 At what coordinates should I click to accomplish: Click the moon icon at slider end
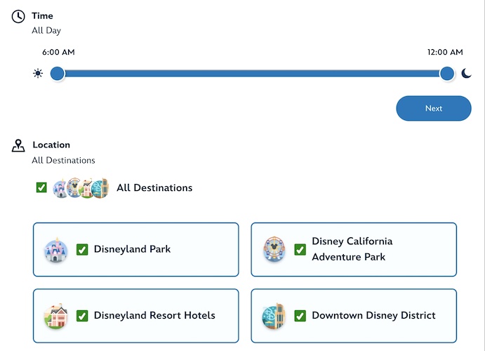click(467, 73)
